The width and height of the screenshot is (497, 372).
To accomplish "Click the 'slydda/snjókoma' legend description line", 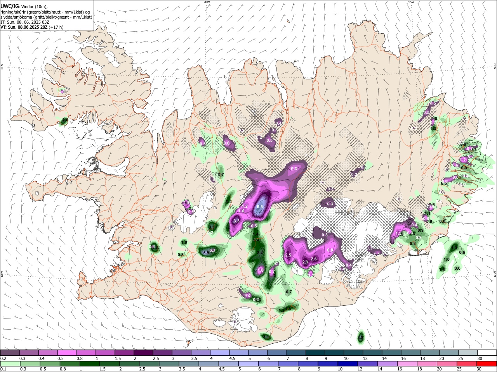I will point(46,17).
